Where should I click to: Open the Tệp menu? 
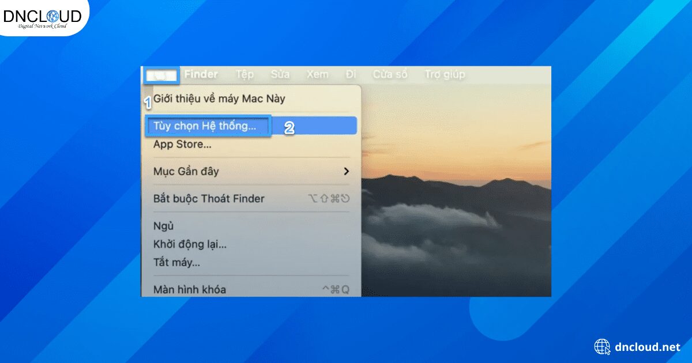pos(245,74)
